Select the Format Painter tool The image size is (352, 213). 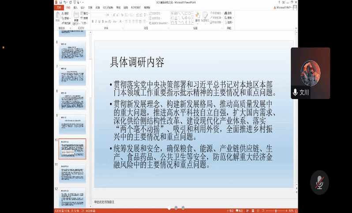(67, 23)
